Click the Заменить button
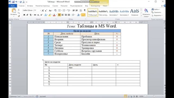 point(156,12)
